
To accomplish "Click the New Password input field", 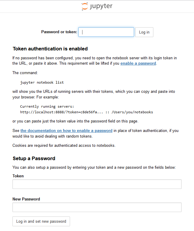I will pyautogui.click(x=97, y=207).
